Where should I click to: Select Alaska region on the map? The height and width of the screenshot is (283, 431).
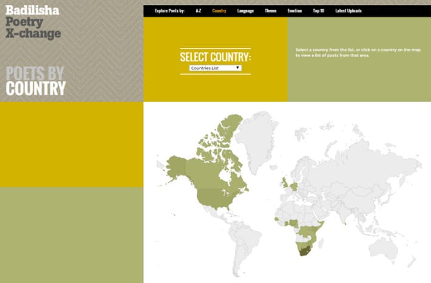click(x=176, y=165)
